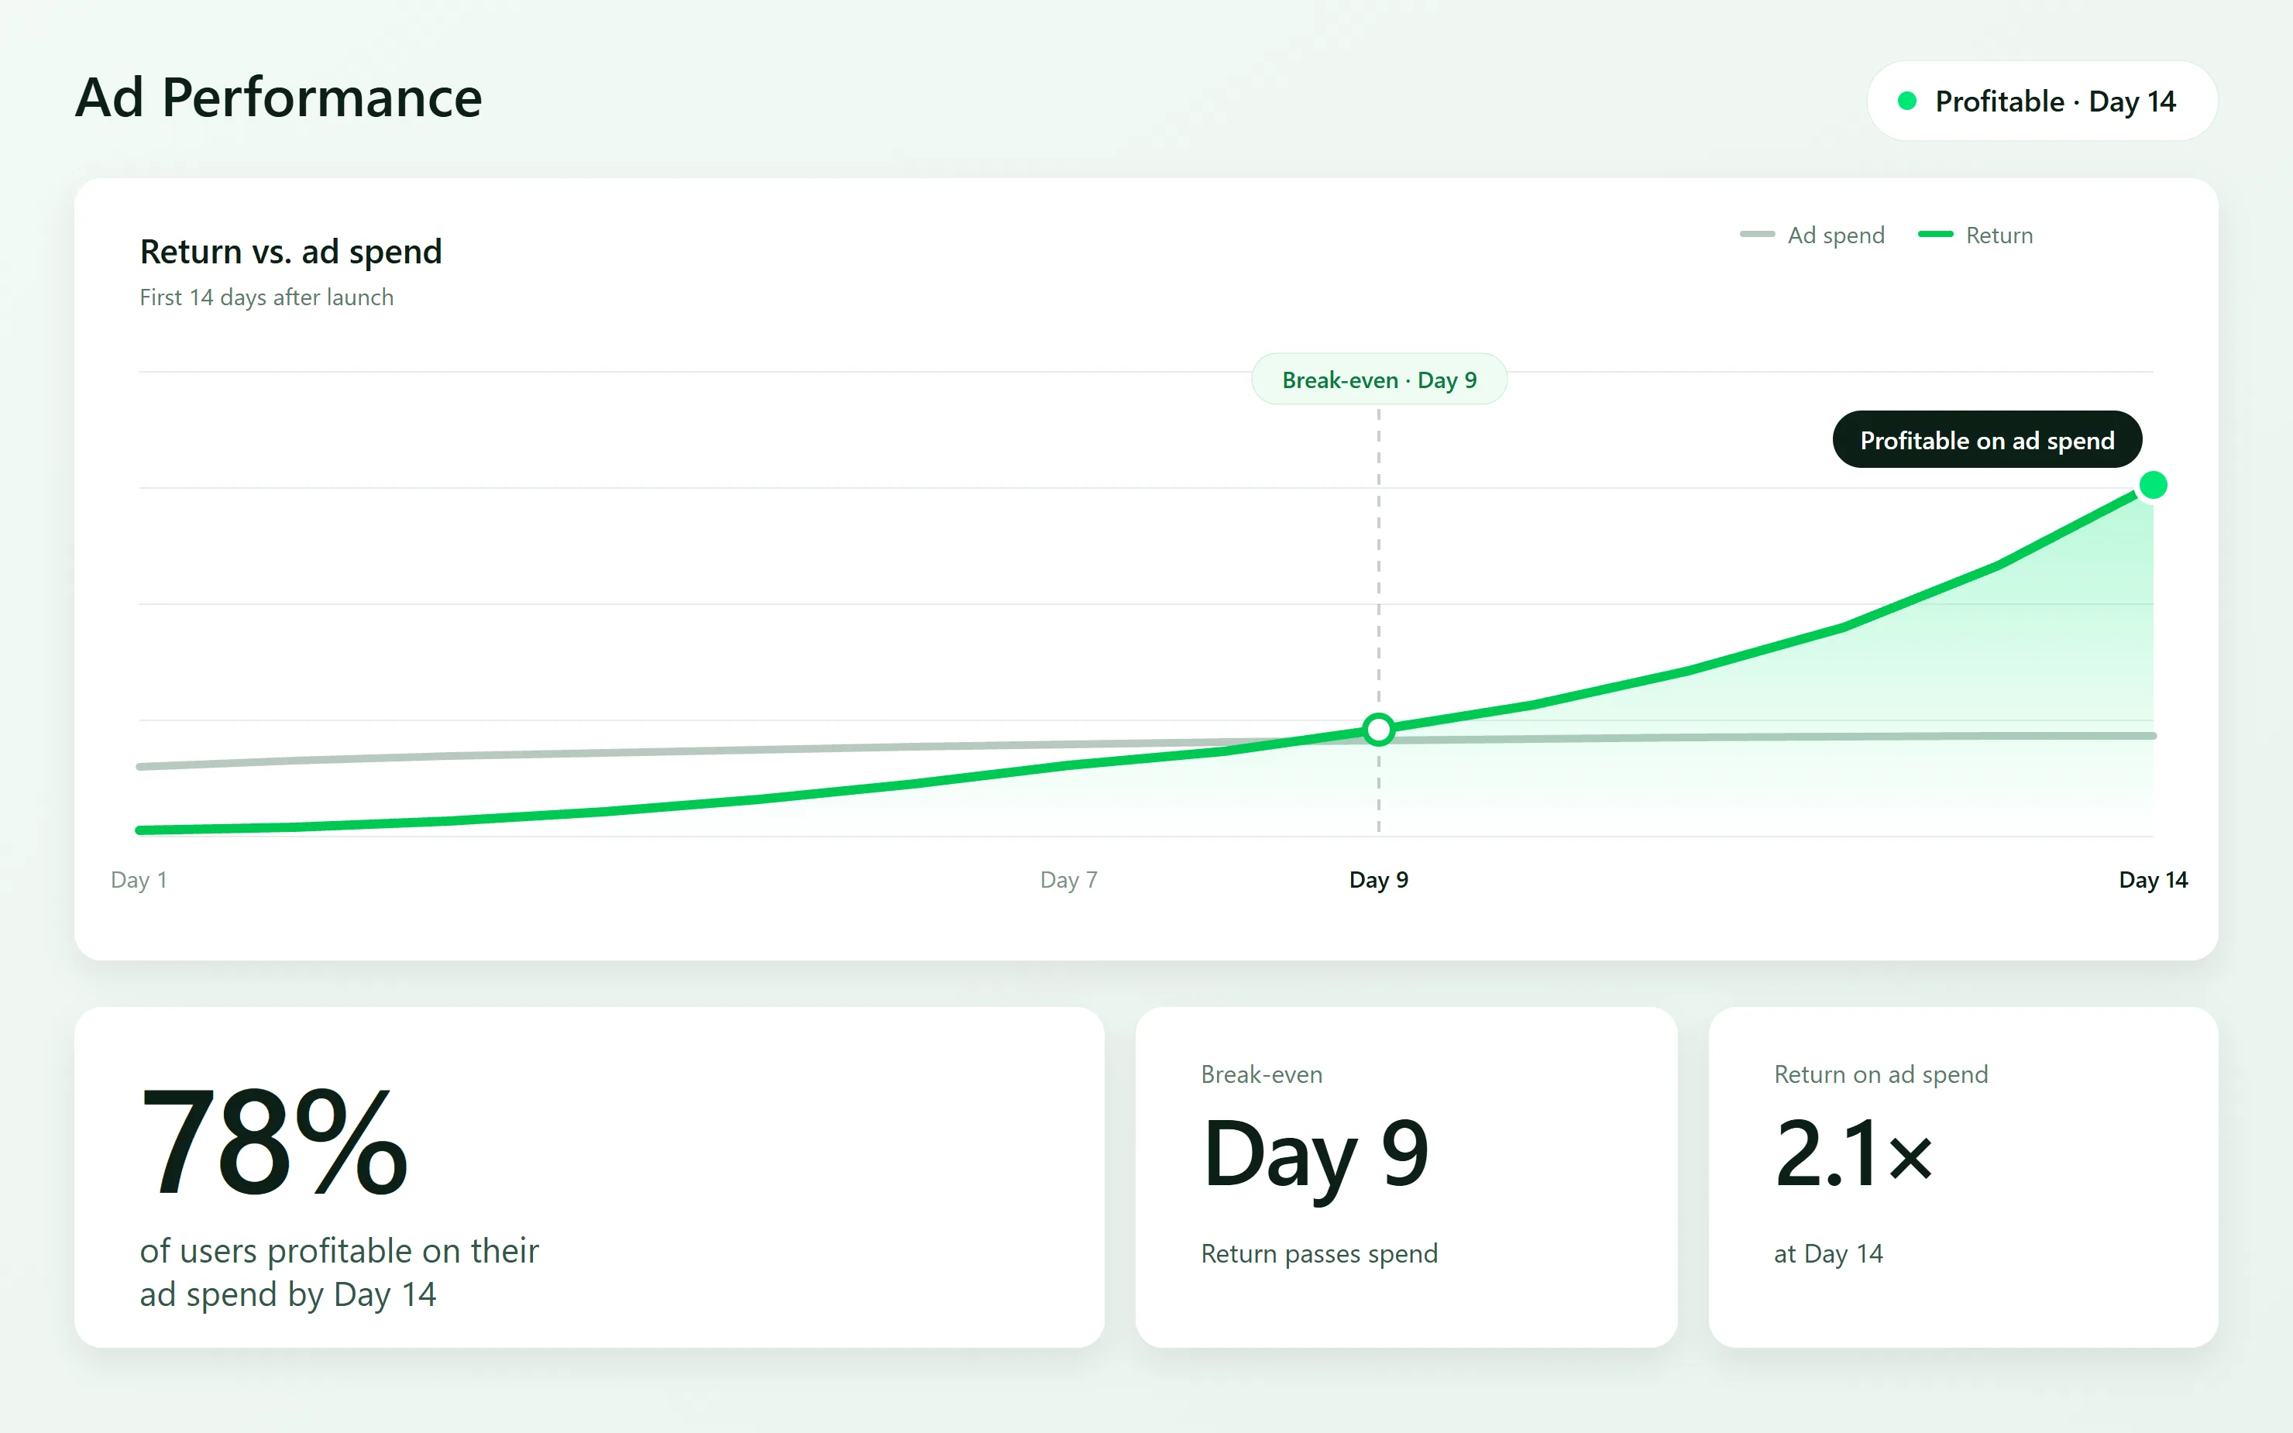Open the 78% users profitable card
2293x1433 pixels.
pyautogui.click(x=590, y=1177)
